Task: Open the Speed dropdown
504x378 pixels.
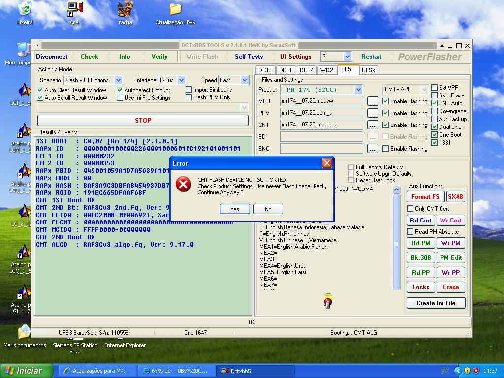Action: (245, 80)
